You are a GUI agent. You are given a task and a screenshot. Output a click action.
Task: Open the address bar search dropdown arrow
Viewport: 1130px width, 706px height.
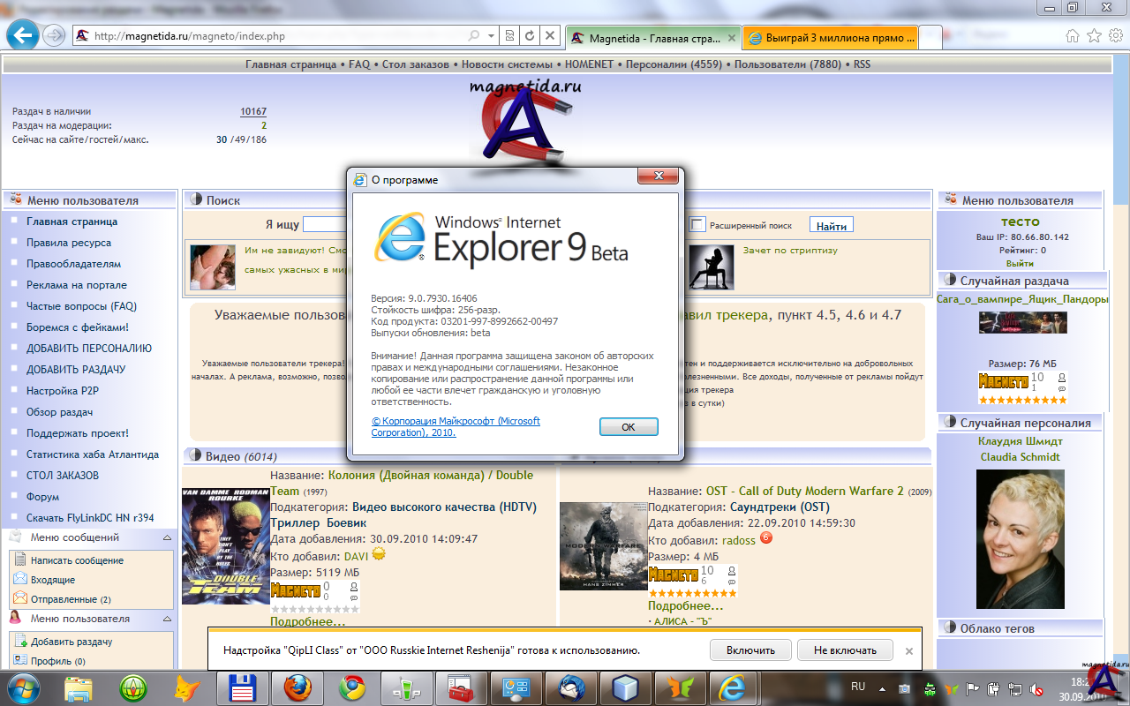click(x=491, y=36)
